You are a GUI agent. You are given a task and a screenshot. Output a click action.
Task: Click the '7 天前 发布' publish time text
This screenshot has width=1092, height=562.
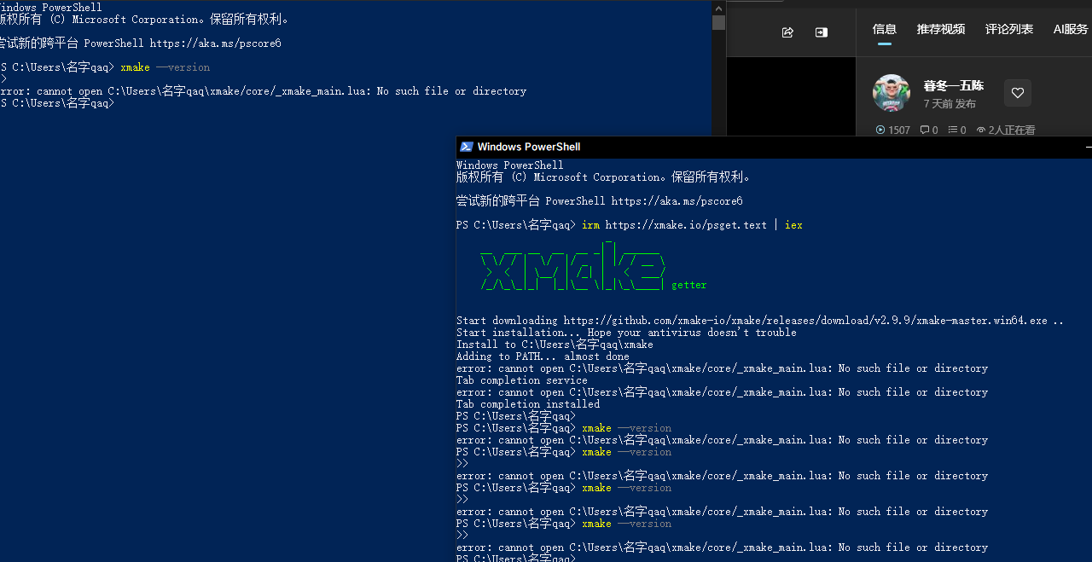click(950, 103)
